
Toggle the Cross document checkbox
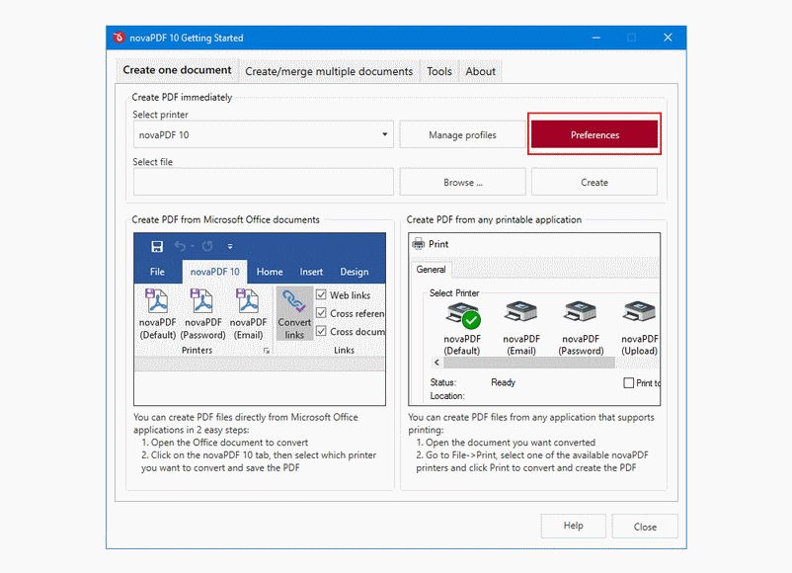click(321, 331)
